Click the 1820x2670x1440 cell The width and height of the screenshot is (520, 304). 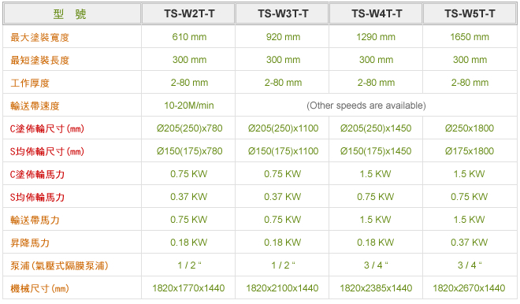[469, 288]
